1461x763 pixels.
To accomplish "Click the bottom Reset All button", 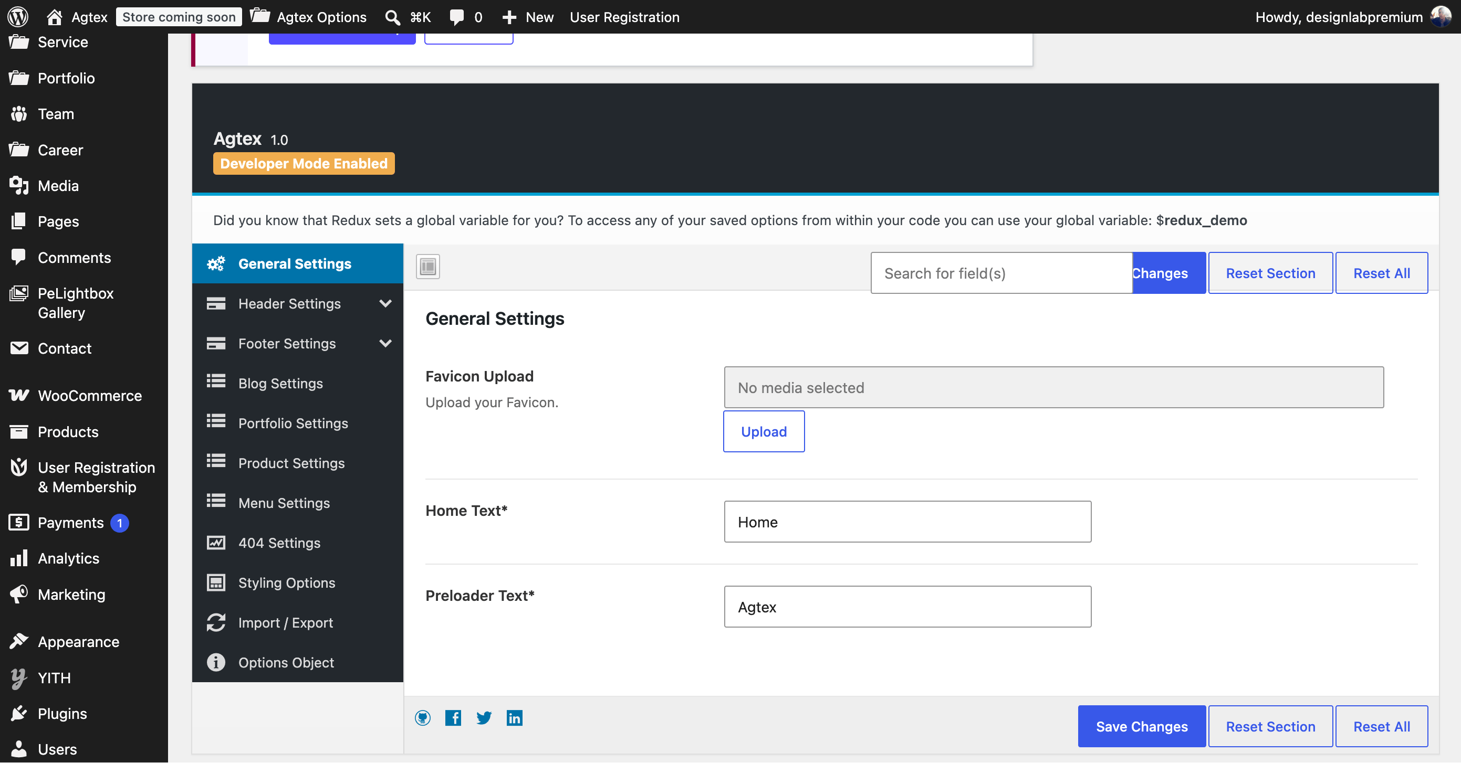I will click(x=1382, y=726).
